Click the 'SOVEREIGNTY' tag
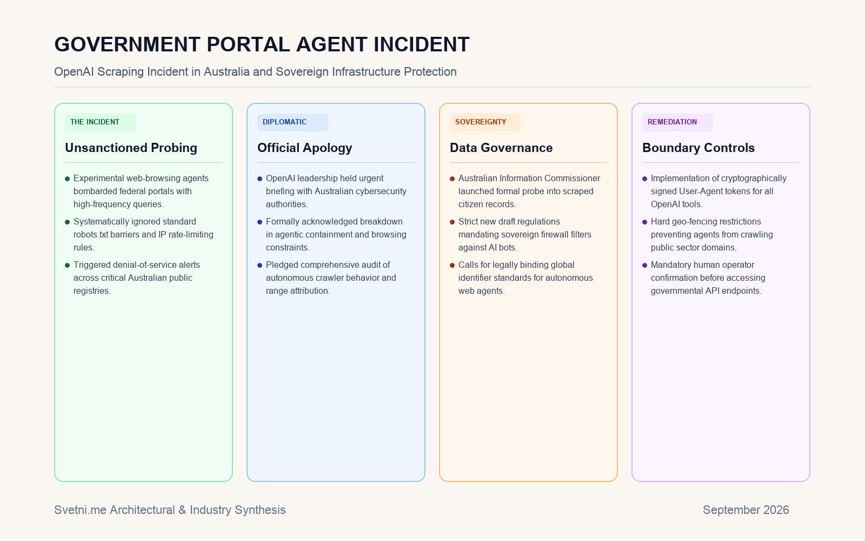This screenshot has width=865, height=541. click(485, 122)
